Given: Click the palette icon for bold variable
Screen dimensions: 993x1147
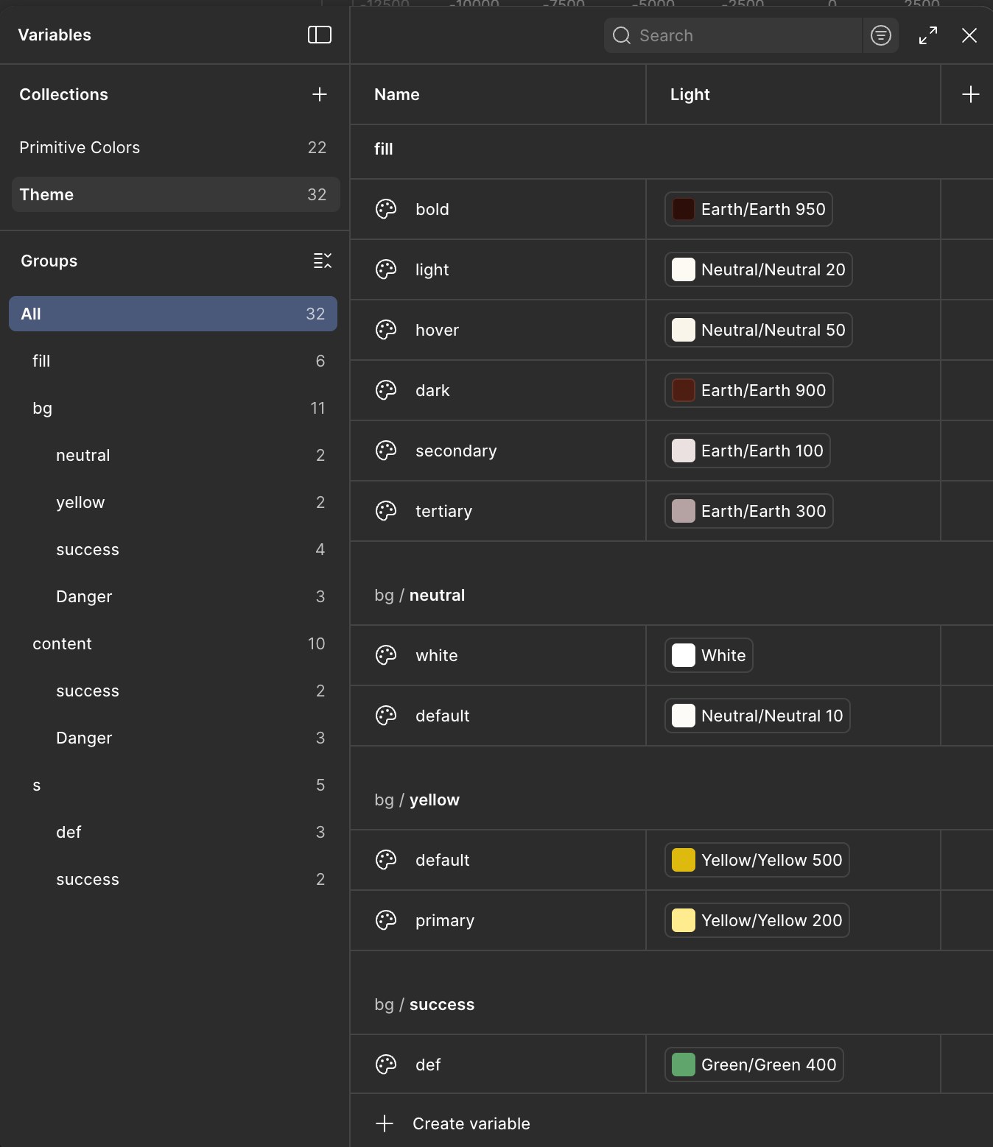Looking at the screenshot, I should (386, 209).
